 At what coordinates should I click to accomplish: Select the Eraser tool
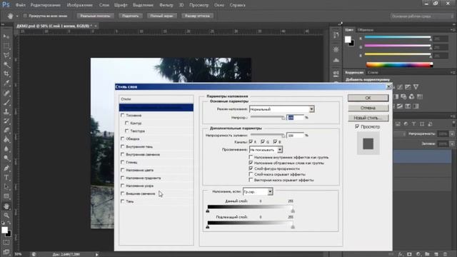[x=6, y=130]
